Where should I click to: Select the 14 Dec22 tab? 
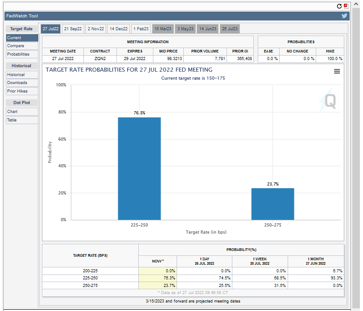[119, 29]
